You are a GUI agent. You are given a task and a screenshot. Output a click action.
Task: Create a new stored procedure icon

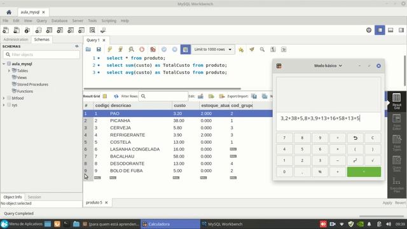(71, 31)
